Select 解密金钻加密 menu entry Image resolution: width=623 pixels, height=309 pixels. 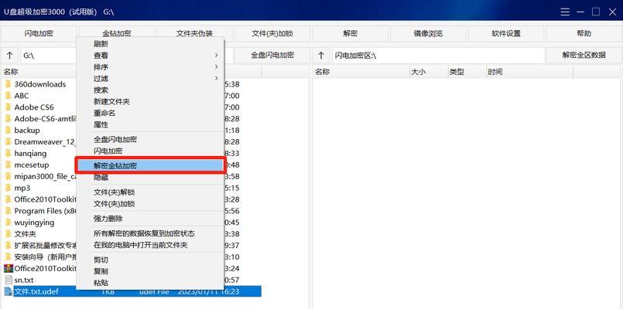[x=150, y=166]
